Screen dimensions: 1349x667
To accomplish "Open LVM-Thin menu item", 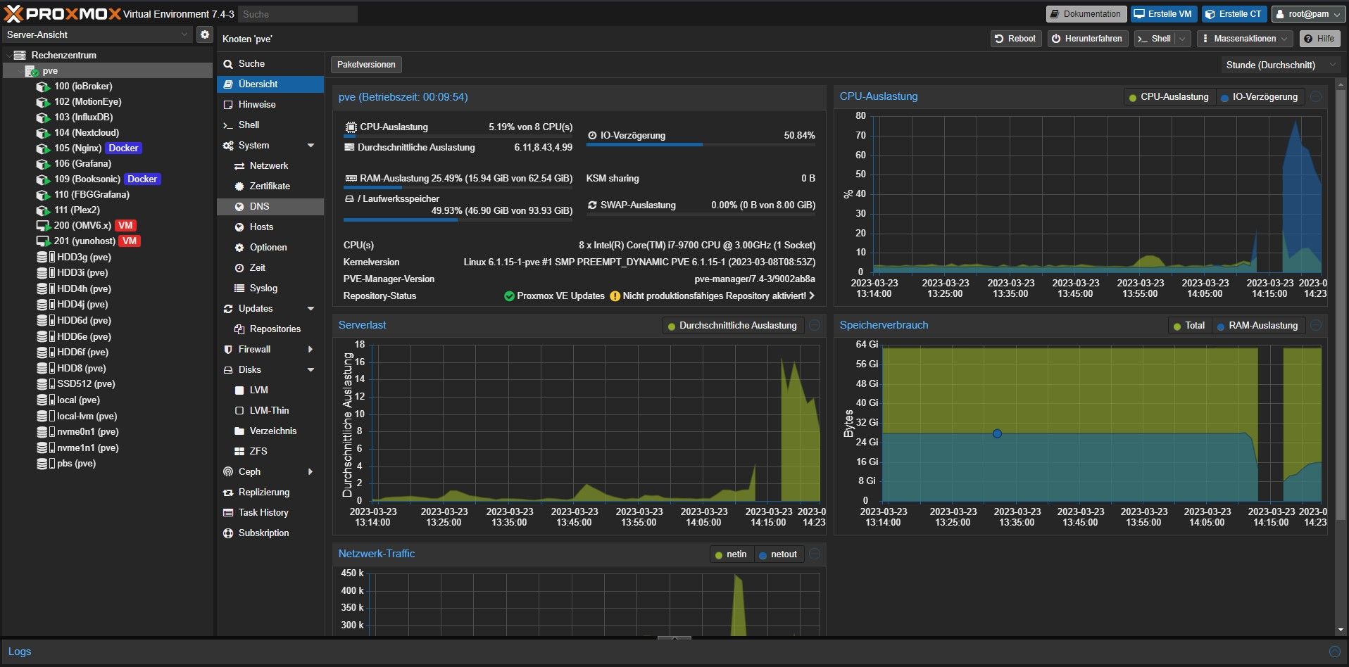I will 270,411.
